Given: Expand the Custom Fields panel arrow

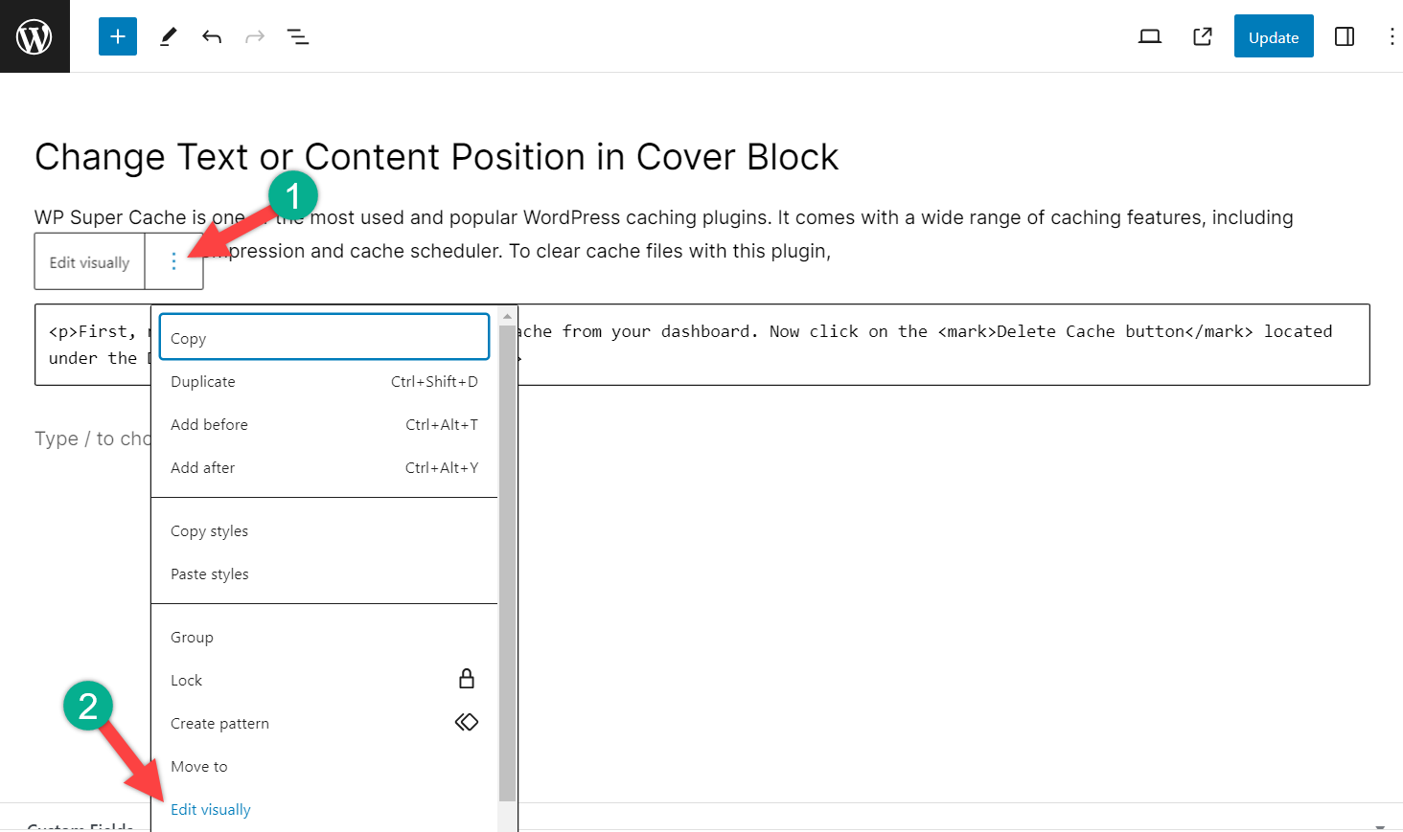Looking at the screenshot, I should point(1380,826).
